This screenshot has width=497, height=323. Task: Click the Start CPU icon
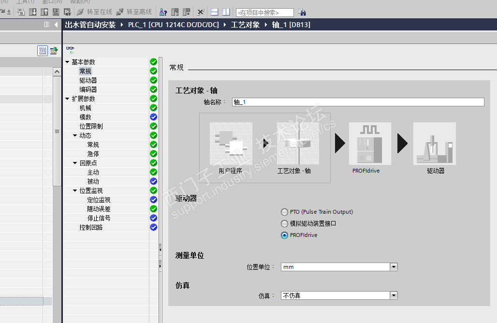click(x=175, y=12)
